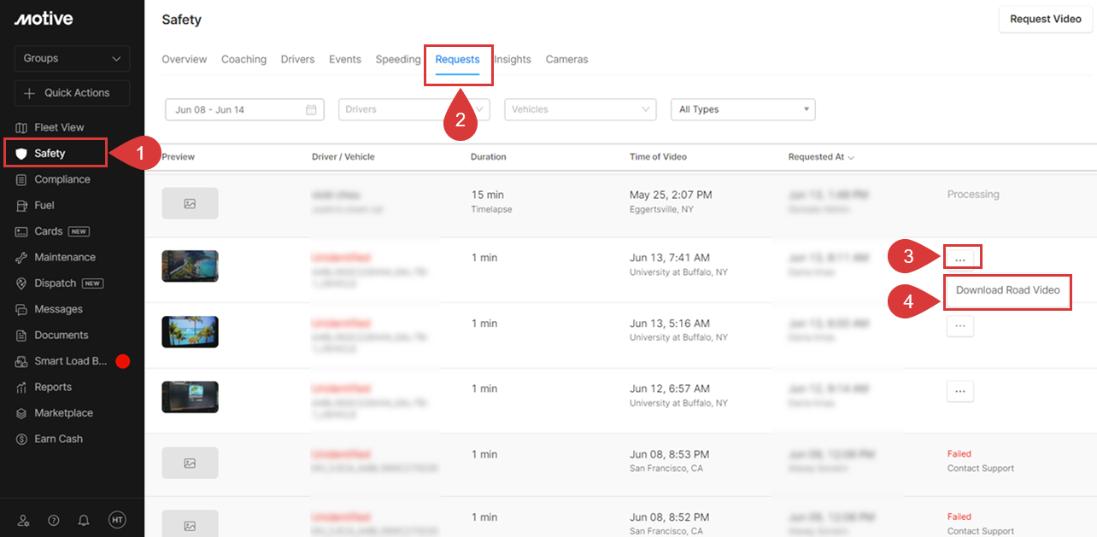Click the Request Video button
This screenshot has width=1097, height=537.
tap(1045, 19)
